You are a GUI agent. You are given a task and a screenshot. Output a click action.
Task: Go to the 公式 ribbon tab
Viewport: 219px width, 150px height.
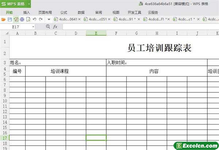click(x=64, y=12)
